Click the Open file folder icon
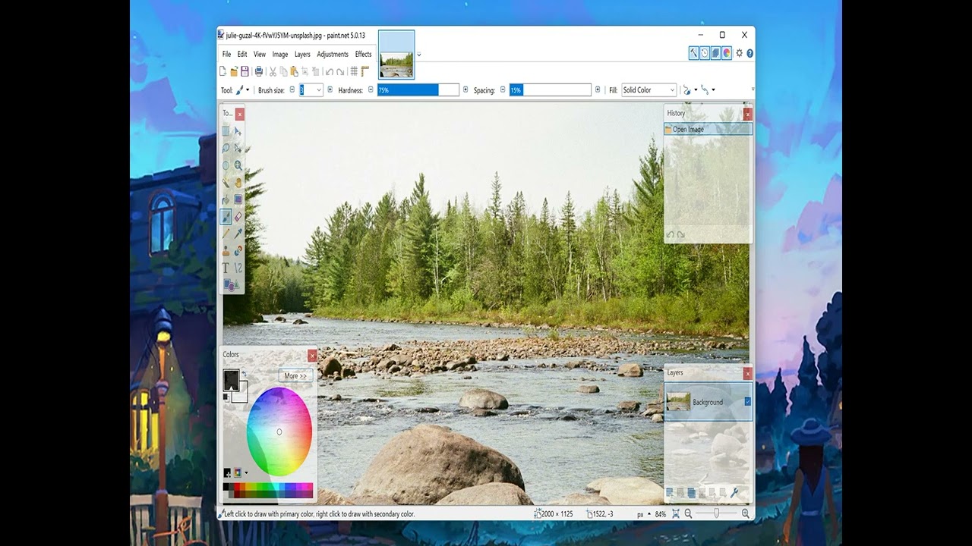The height and width of the screenshot is (546, 972). click(234, 71)
